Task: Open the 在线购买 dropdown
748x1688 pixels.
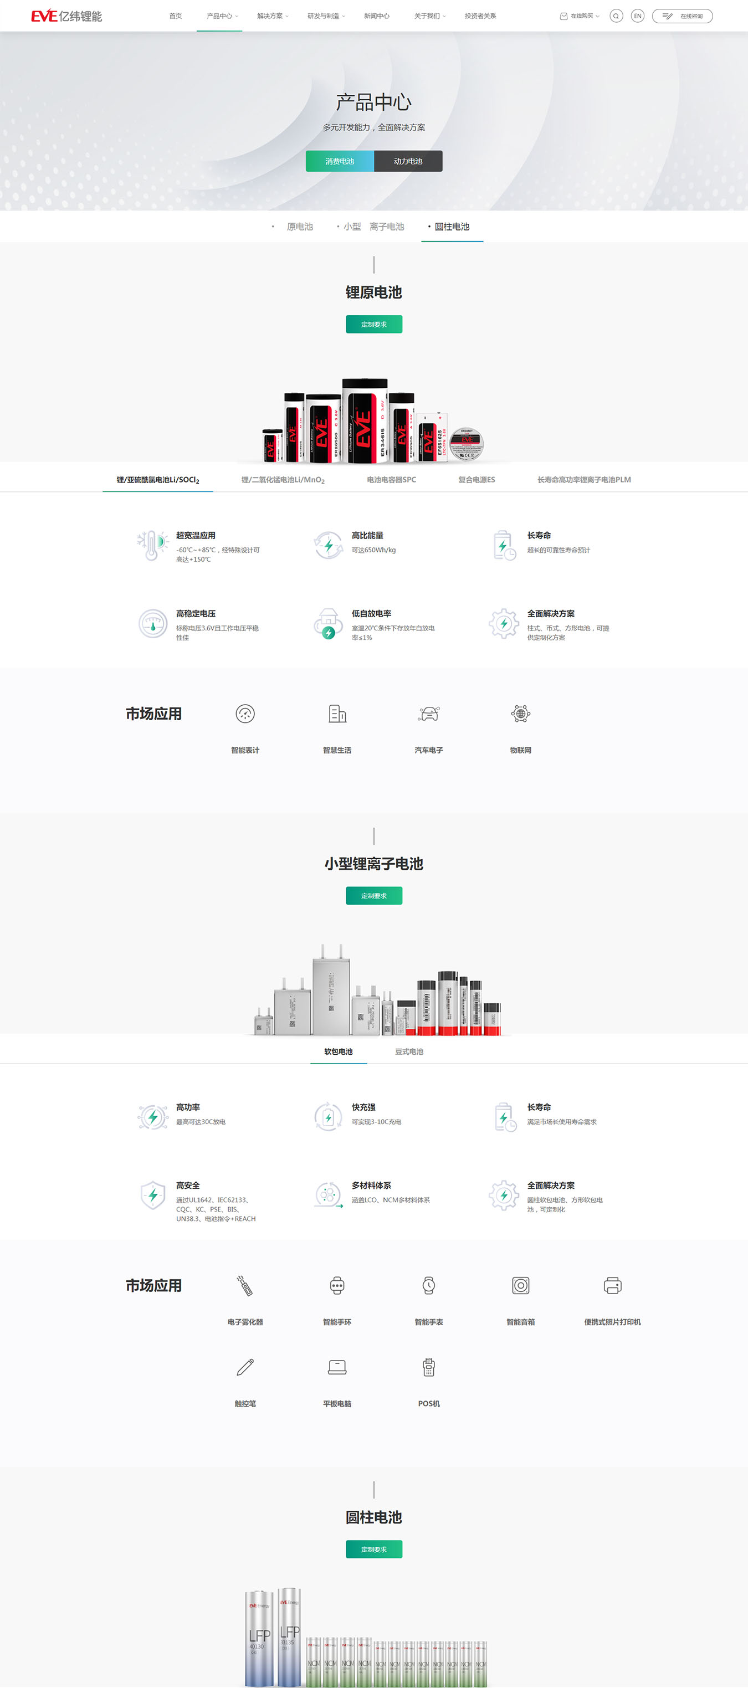Action: pos(580,17)
